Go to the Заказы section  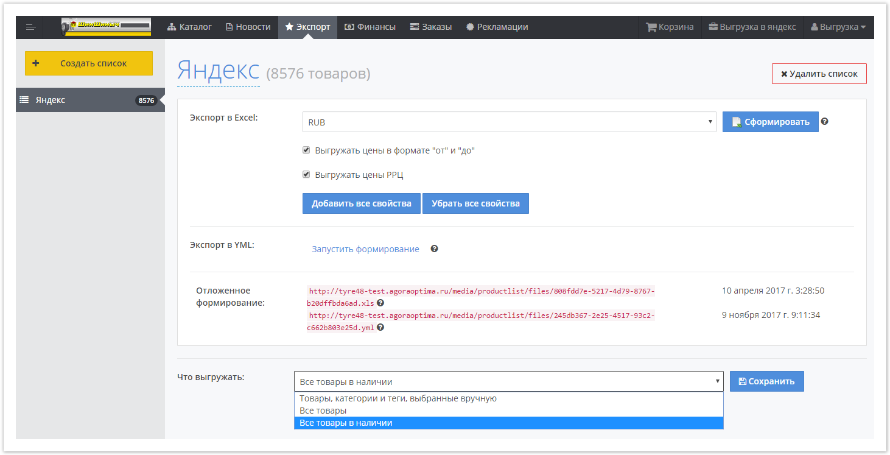tap(431, 27)
